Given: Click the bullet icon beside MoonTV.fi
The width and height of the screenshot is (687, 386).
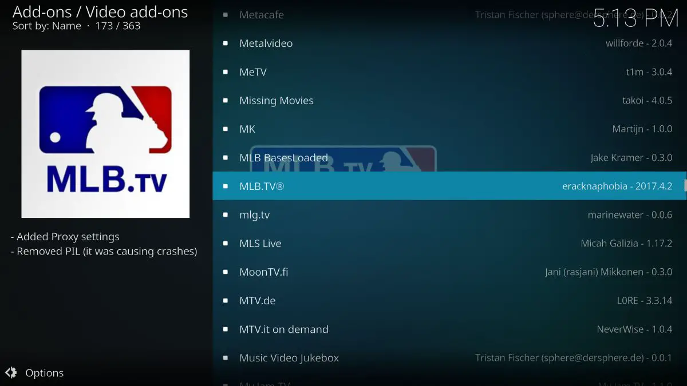Looking at the screenshot, I should [x=226, y=272].
